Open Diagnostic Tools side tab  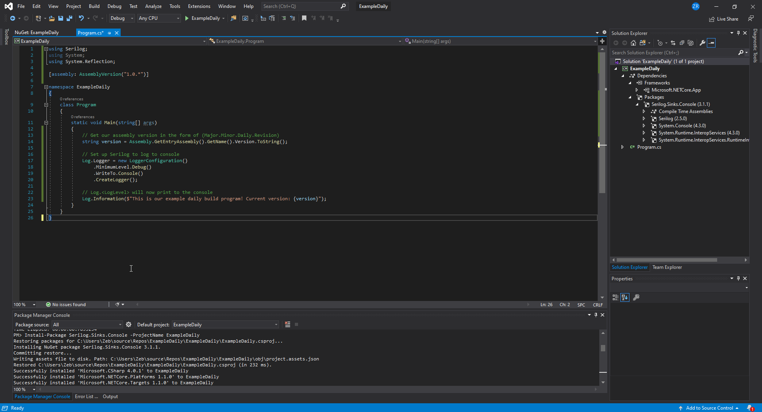(755, 46)
